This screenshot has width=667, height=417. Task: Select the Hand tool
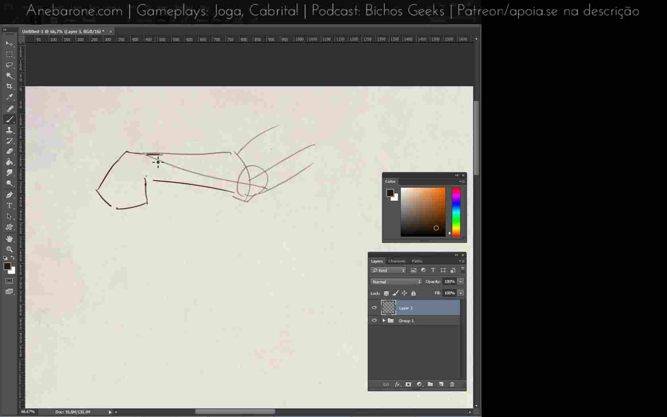(10, 239)
